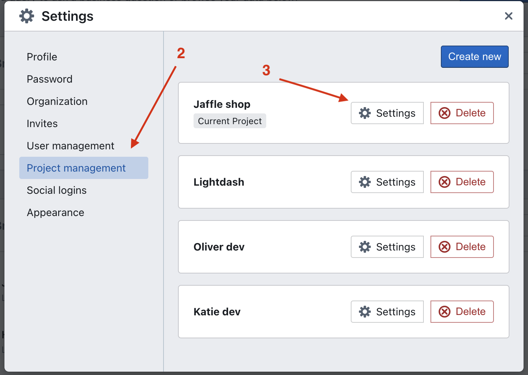Click gear icon in Katie dev row

pos(365,312)
